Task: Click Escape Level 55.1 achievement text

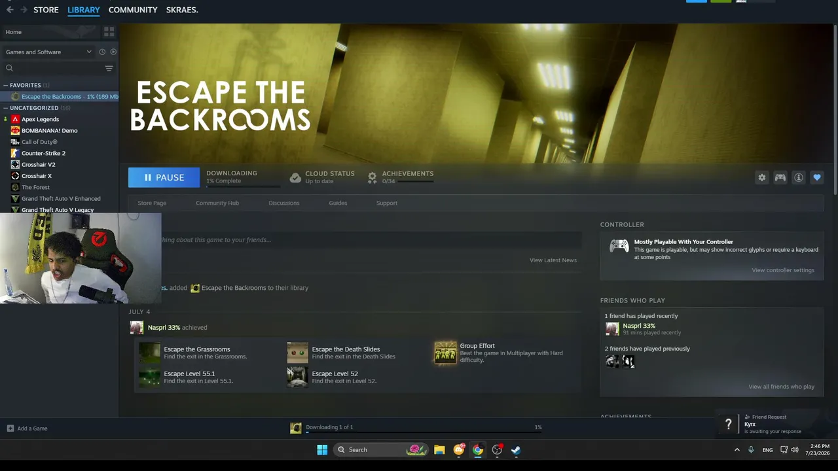Action: click(x=189, y=374)
